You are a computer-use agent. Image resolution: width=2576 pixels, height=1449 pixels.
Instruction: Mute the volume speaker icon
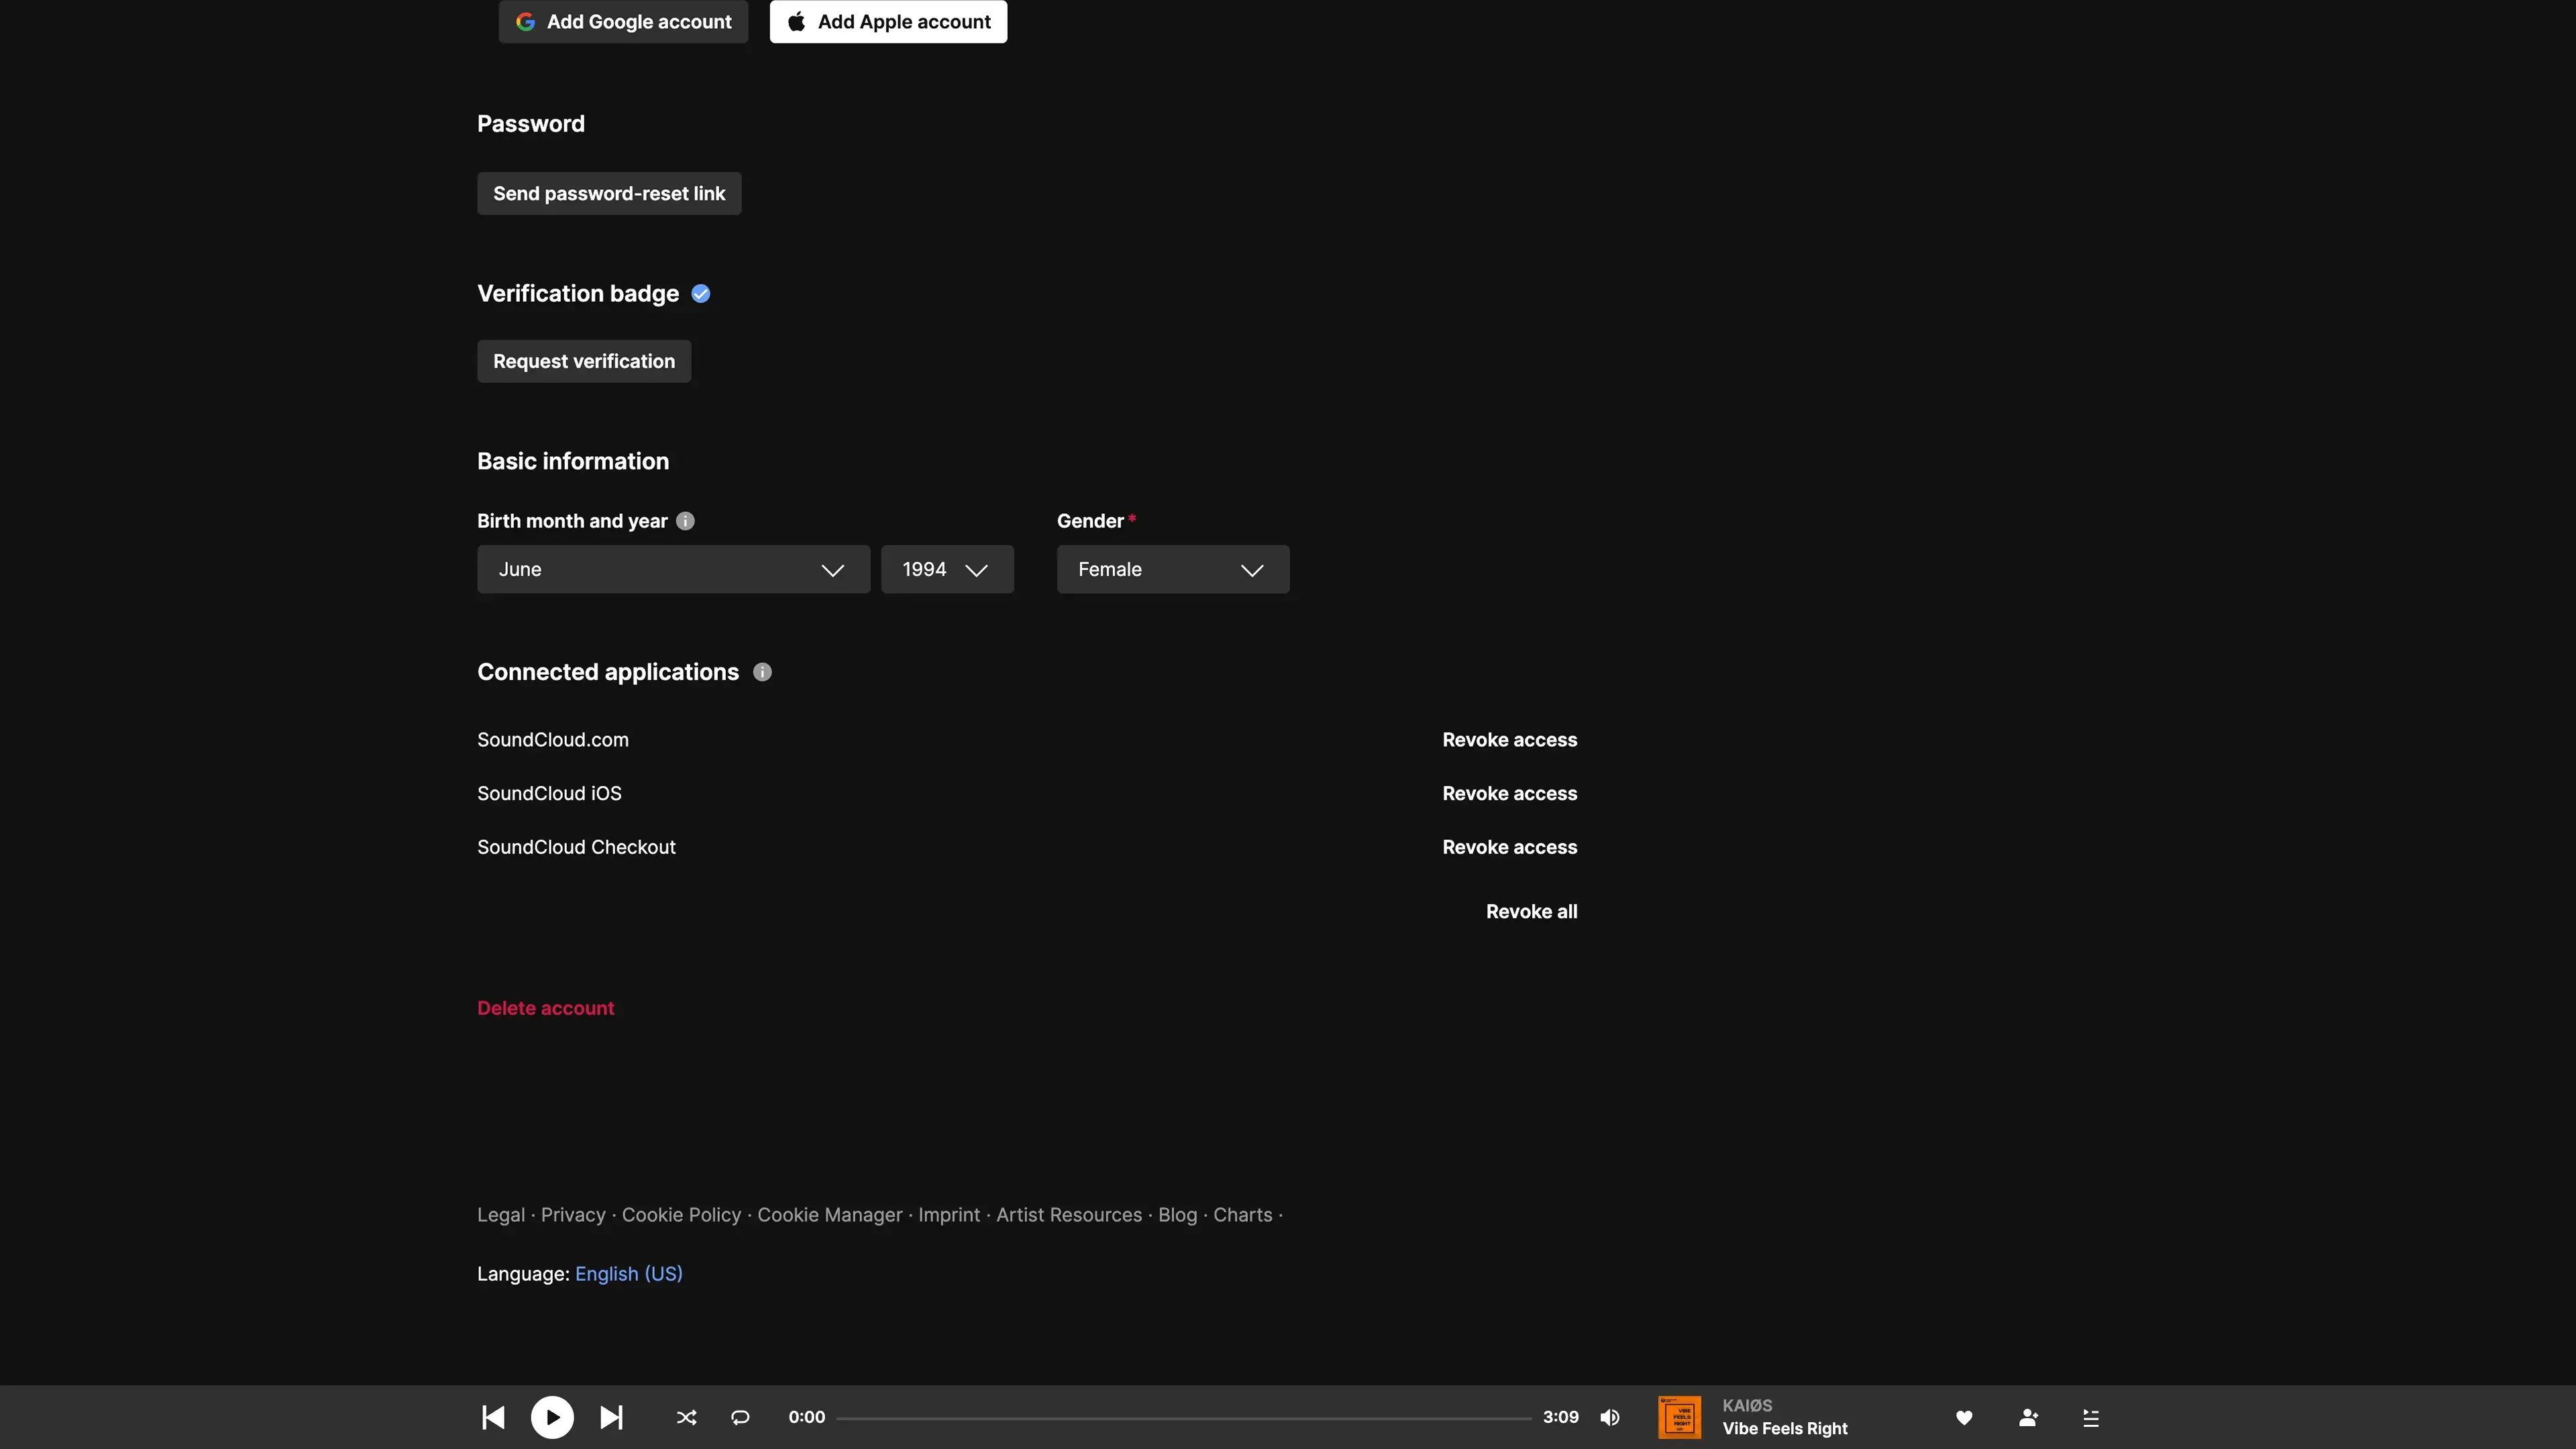click(x=1610, y=1417)
